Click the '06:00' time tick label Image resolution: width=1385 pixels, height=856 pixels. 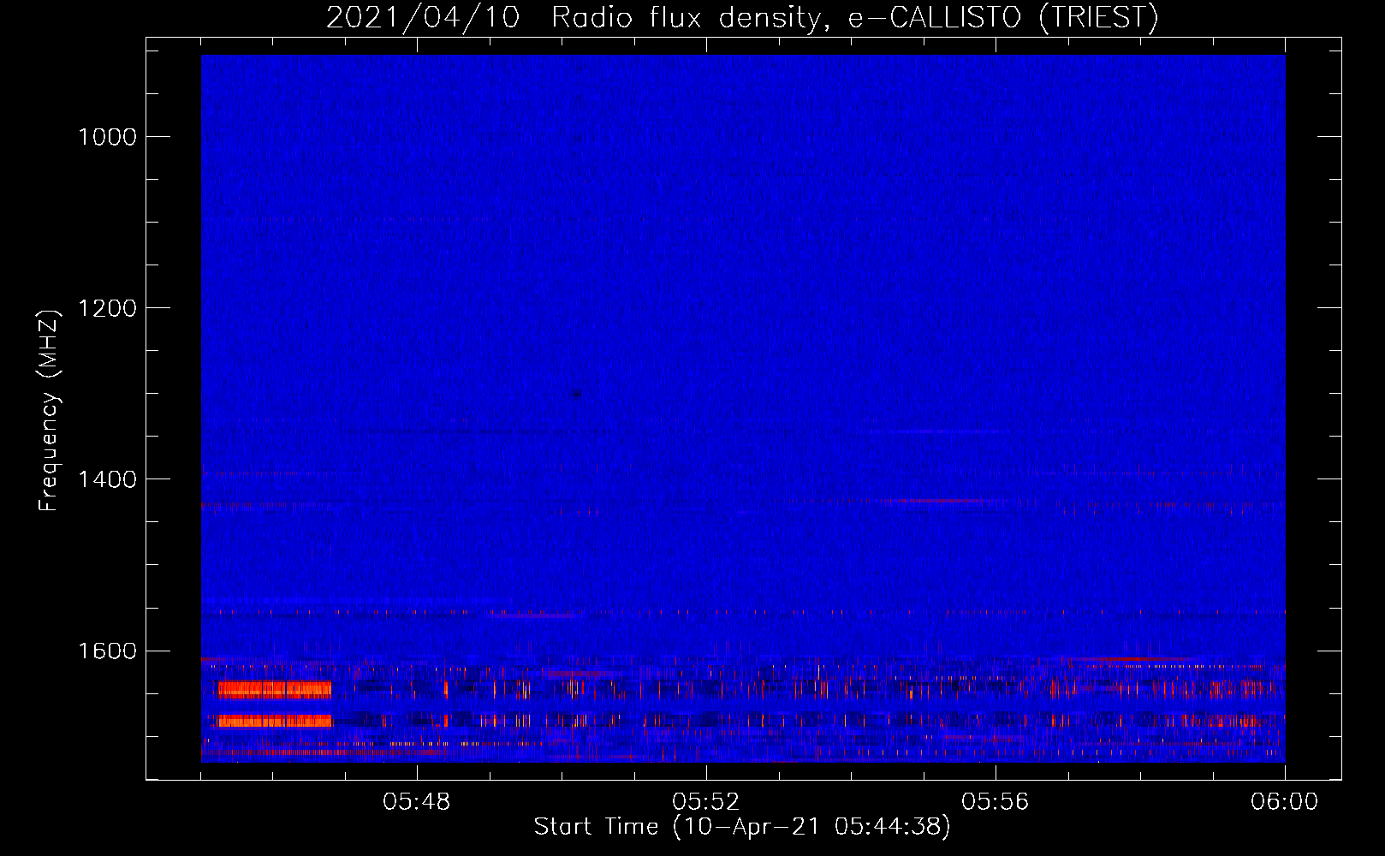coord(1285,802)
